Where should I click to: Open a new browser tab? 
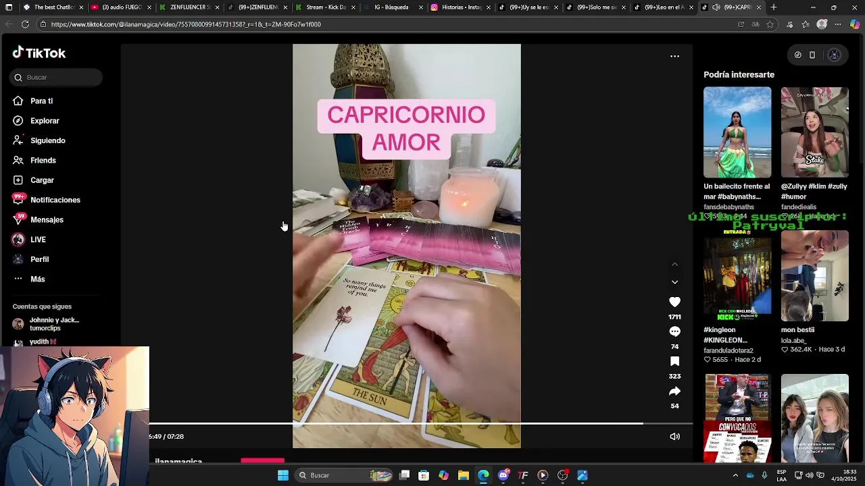pyautogui.click(x=774, y=7)
